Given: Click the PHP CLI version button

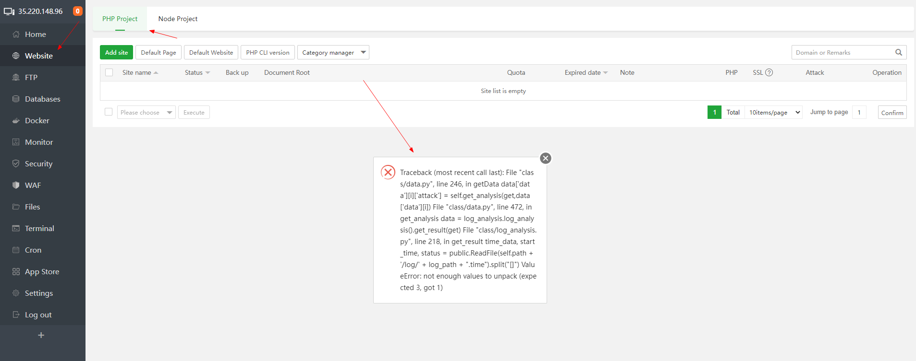Looking at the screenshot, I should 268,52.
